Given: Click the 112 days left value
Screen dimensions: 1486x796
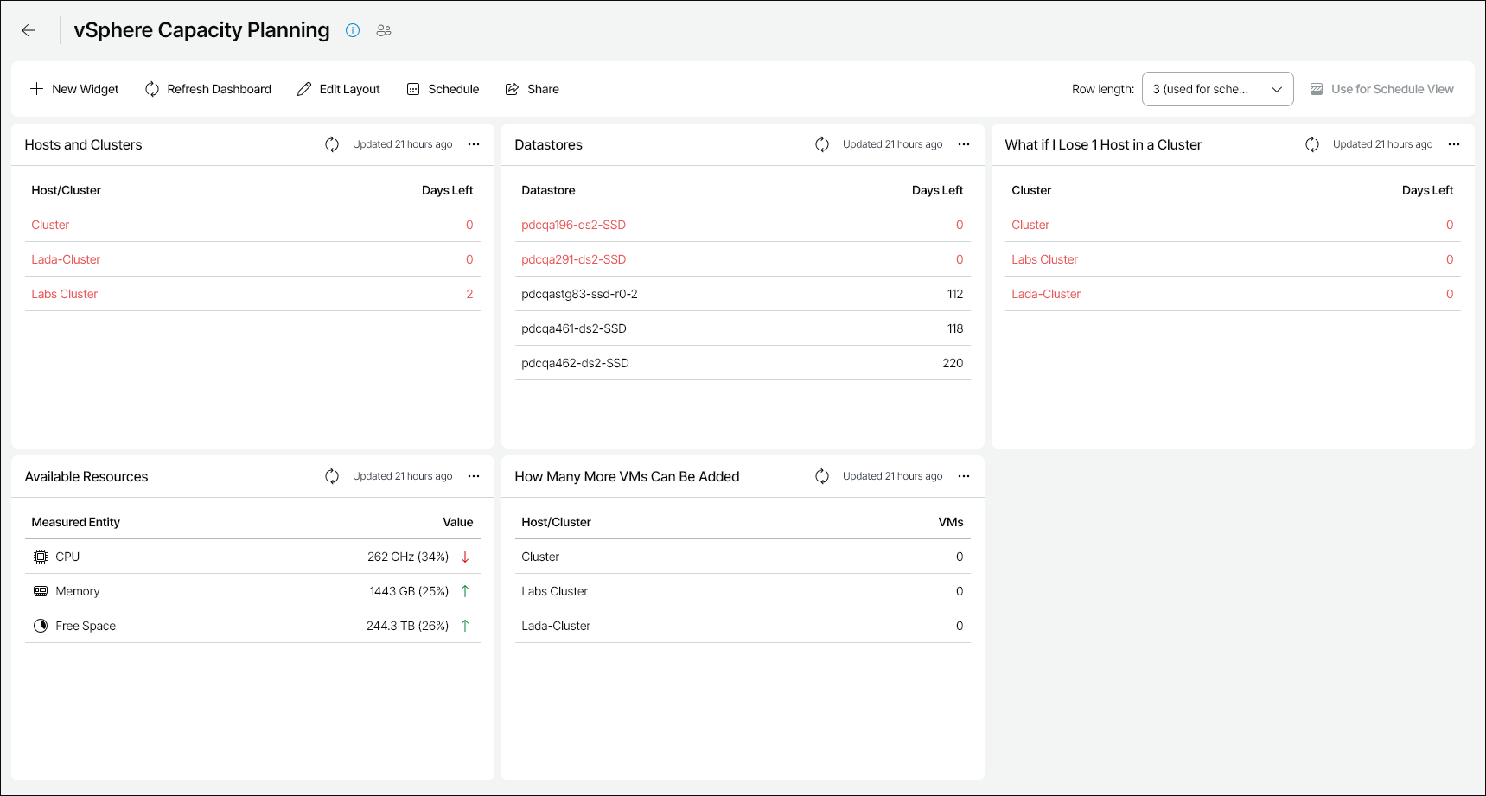Looking at the screenshot, I should (955, 294).
